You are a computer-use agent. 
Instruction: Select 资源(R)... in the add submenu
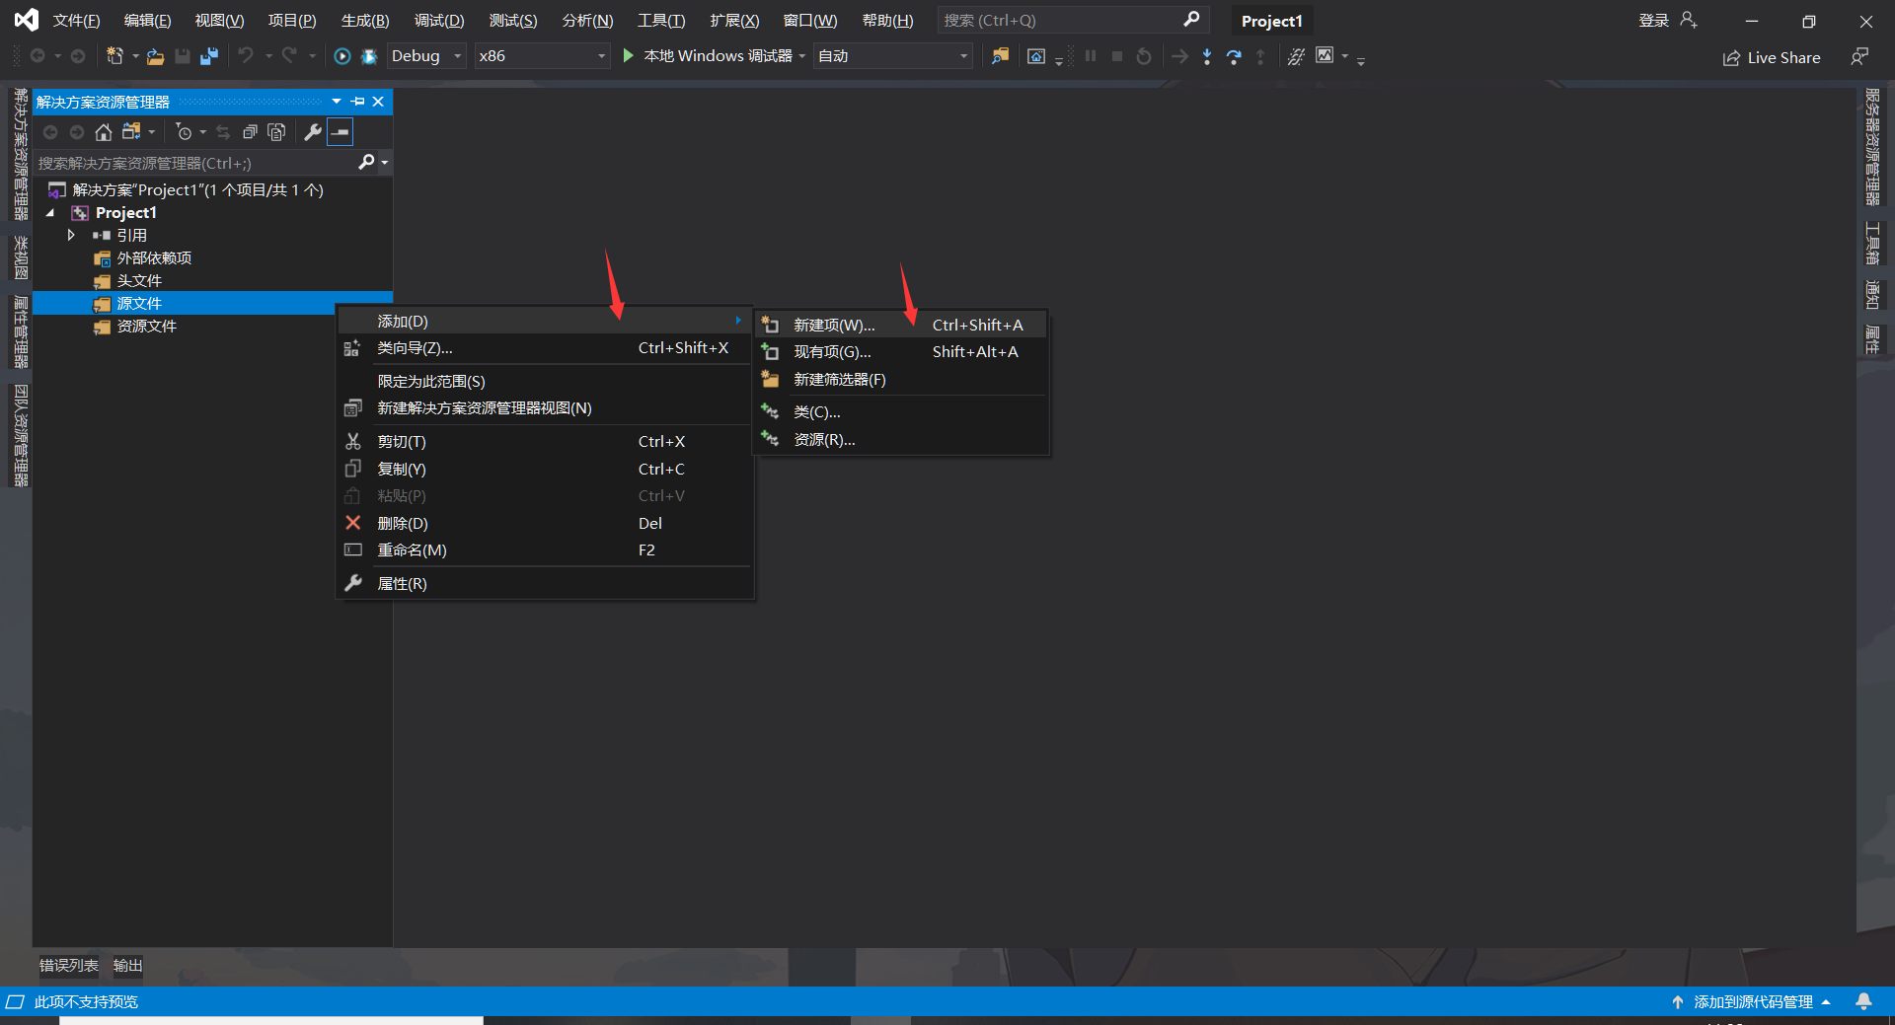tap(825, 439)
